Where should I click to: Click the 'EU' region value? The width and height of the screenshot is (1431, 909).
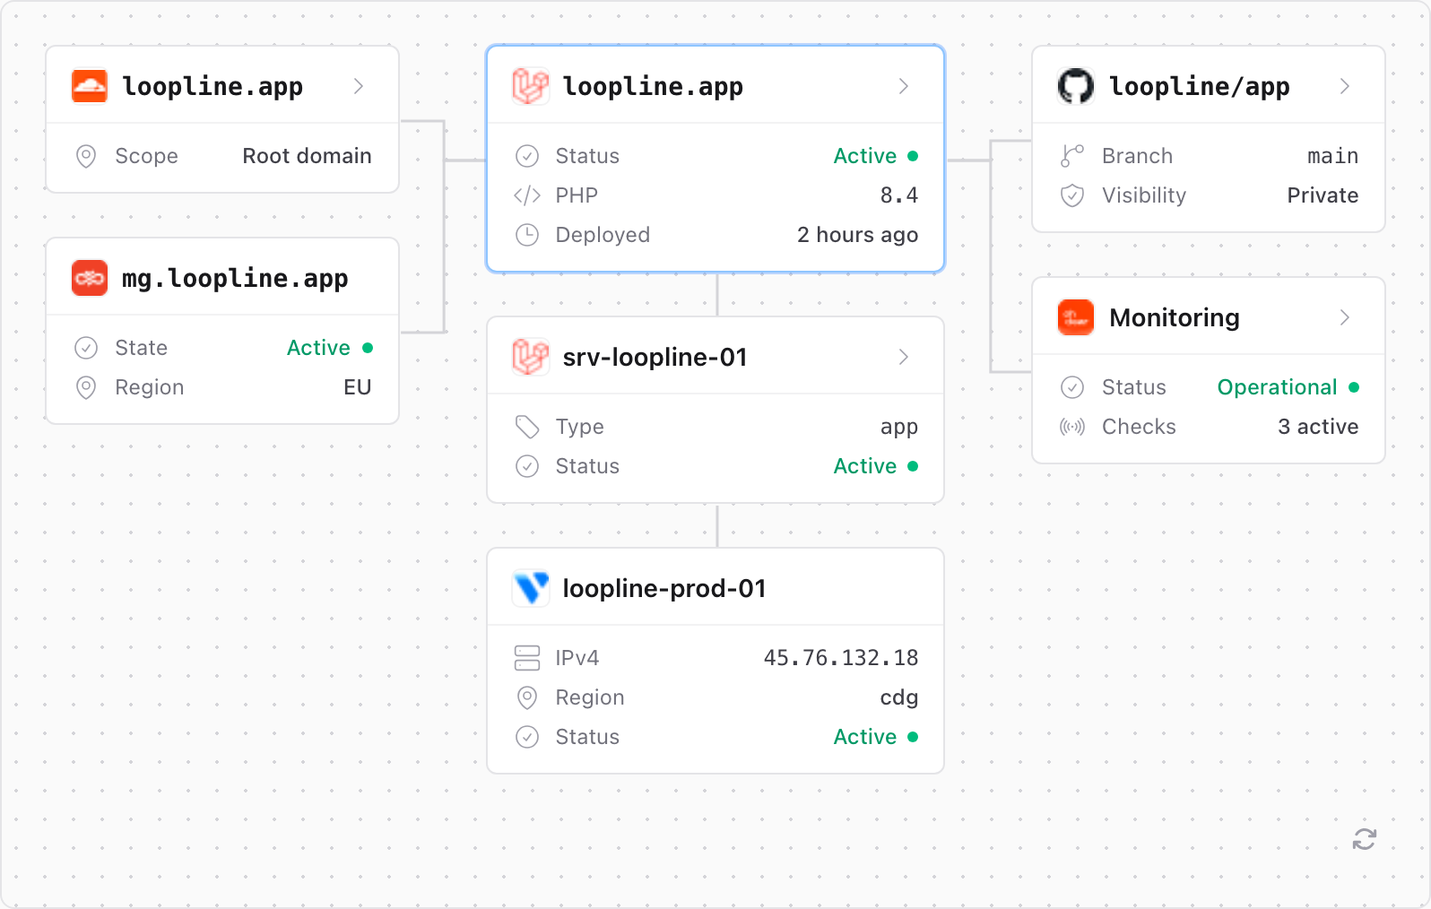(x=357, y=387)
